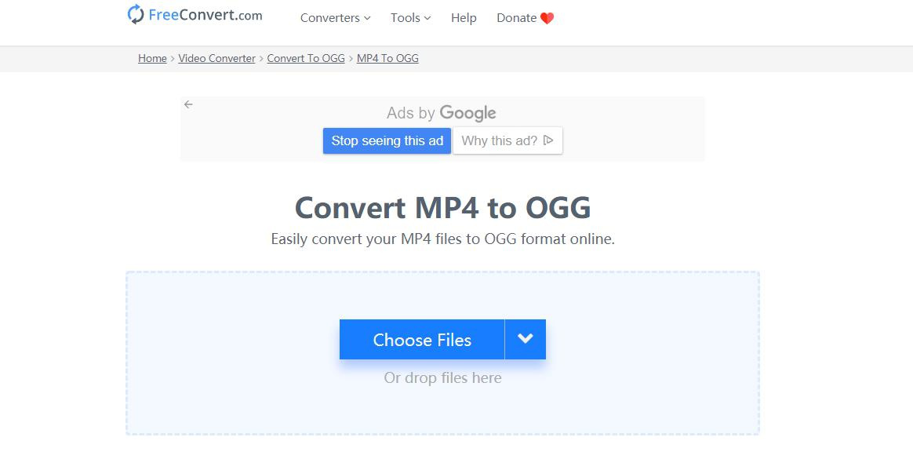913x452 pixels.
Task: Click the MP4 To OGG breadcrumb
Action: pos(387,58)
